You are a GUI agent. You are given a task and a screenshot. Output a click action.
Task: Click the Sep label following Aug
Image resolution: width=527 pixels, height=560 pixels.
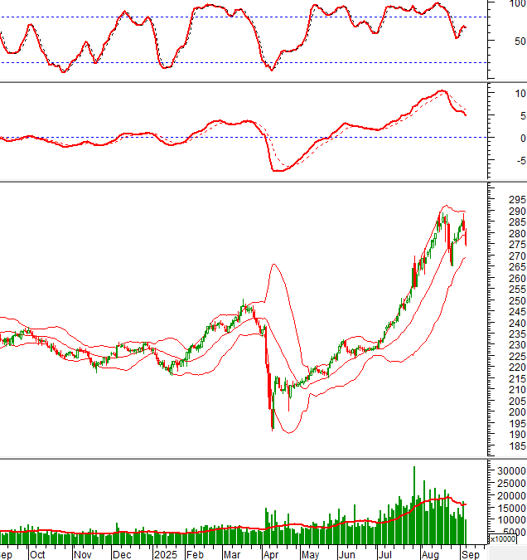(x=471, y=555)
